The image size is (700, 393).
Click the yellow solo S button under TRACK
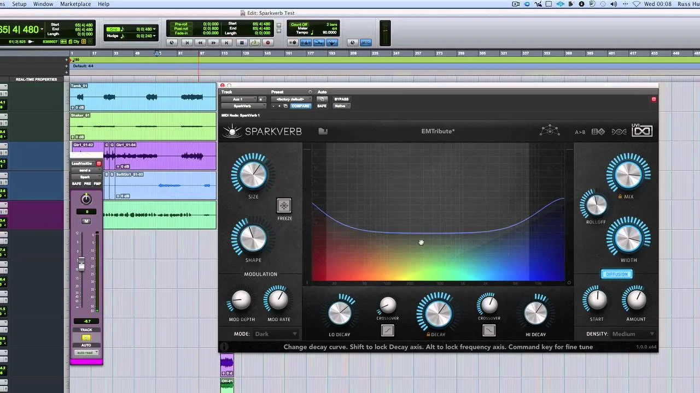(x=86, y=337)
